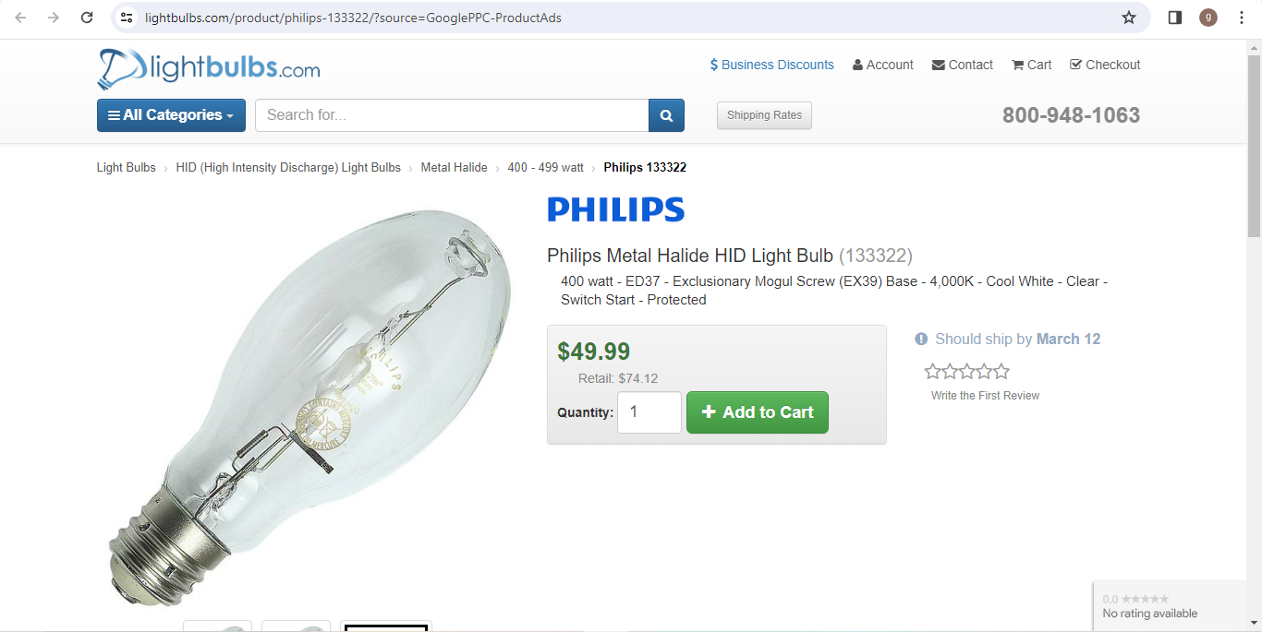
Task: Open the Metal Halide breadcrumb
Action: click(x=454, y=168)
